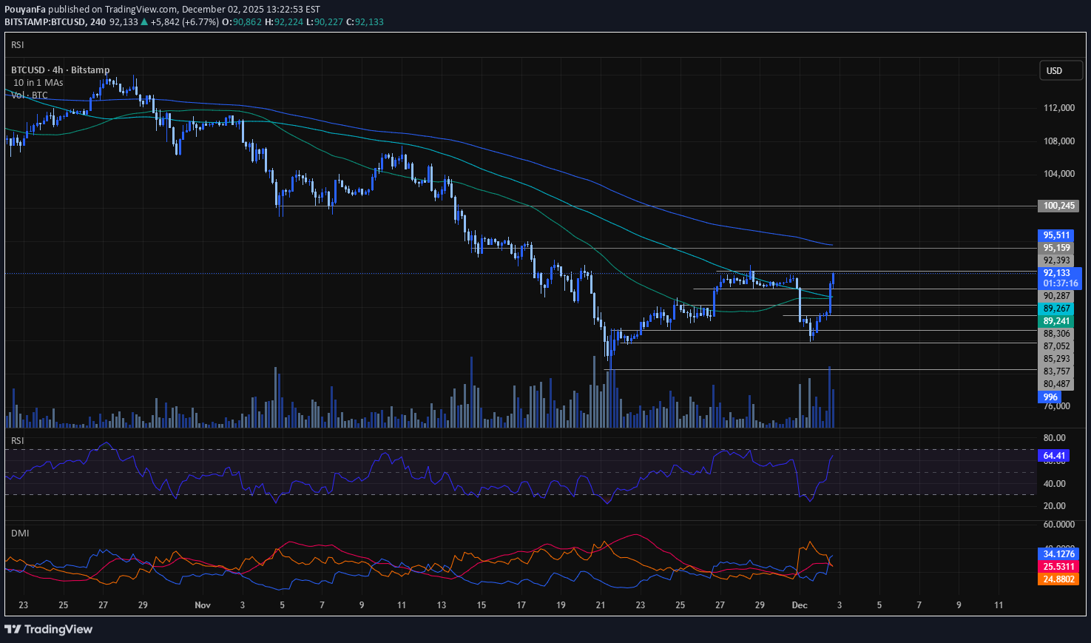Click the 100,245 horizontal level price label
The width and height of the screenshot is (1091, 643).
1057,206
